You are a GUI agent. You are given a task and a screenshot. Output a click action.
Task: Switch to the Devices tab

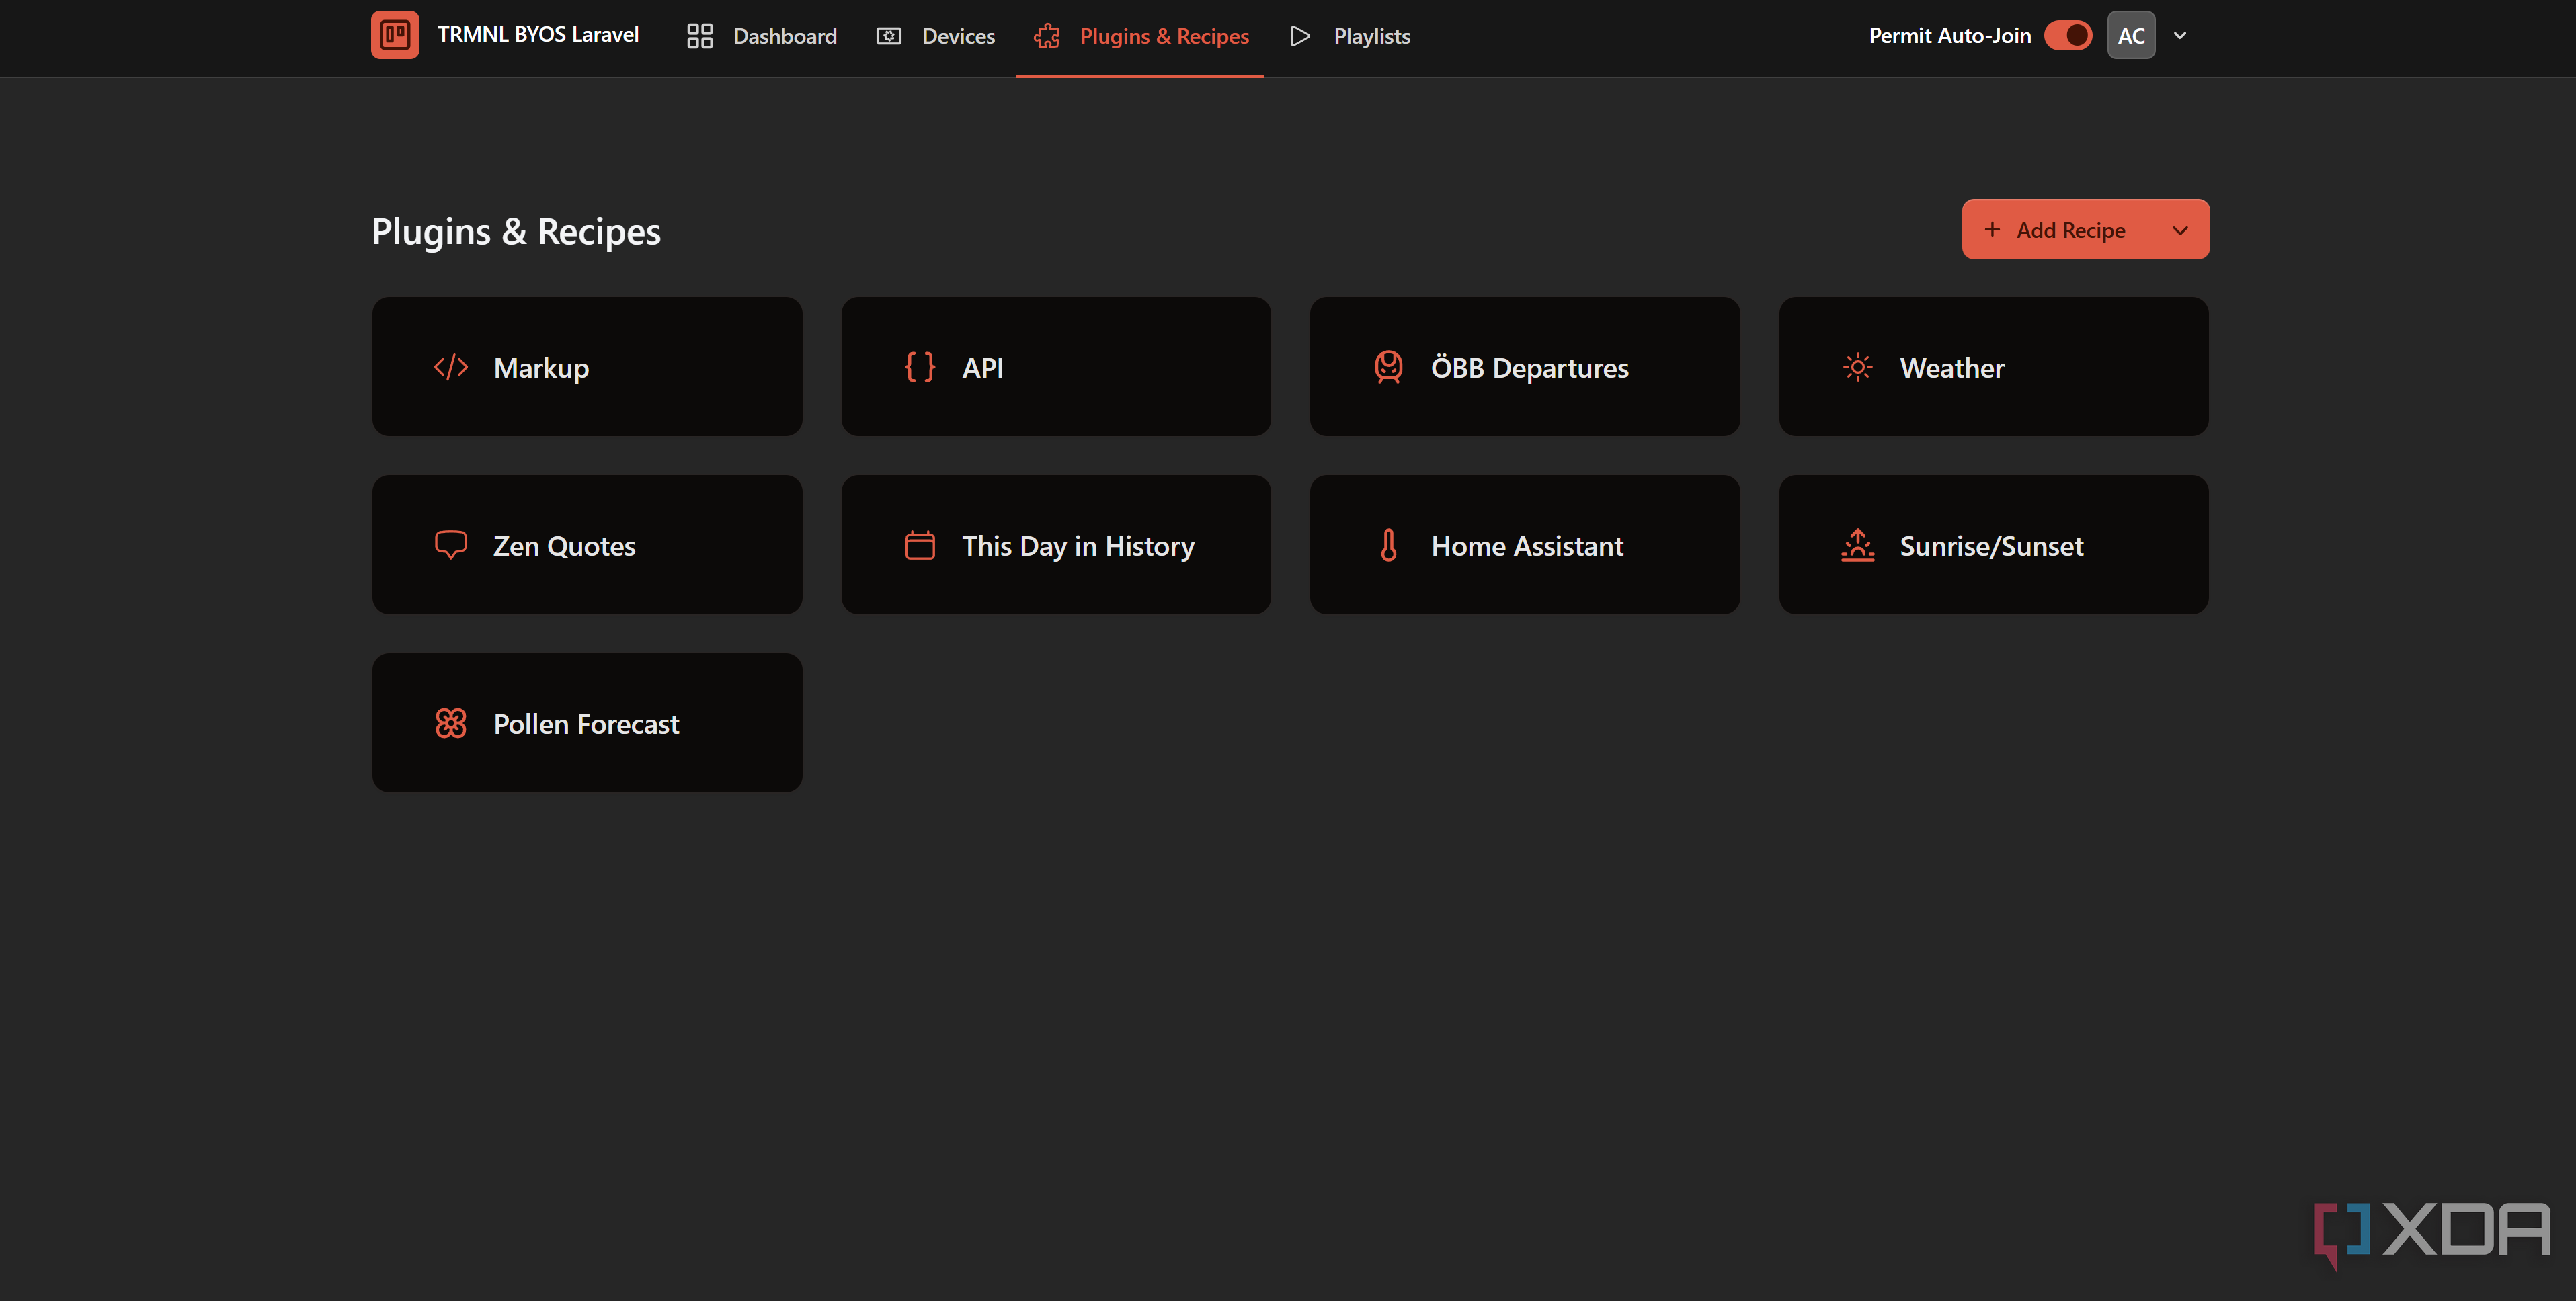(936, 36)
